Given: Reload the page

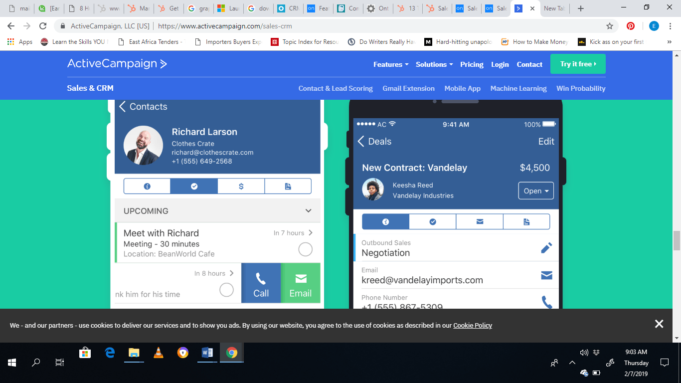Looking at the screenshot, I should 43,26.
